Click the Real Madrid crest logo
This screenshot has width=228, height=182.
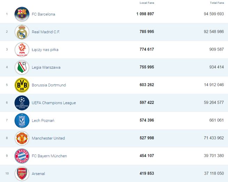(x=22, y=32)
